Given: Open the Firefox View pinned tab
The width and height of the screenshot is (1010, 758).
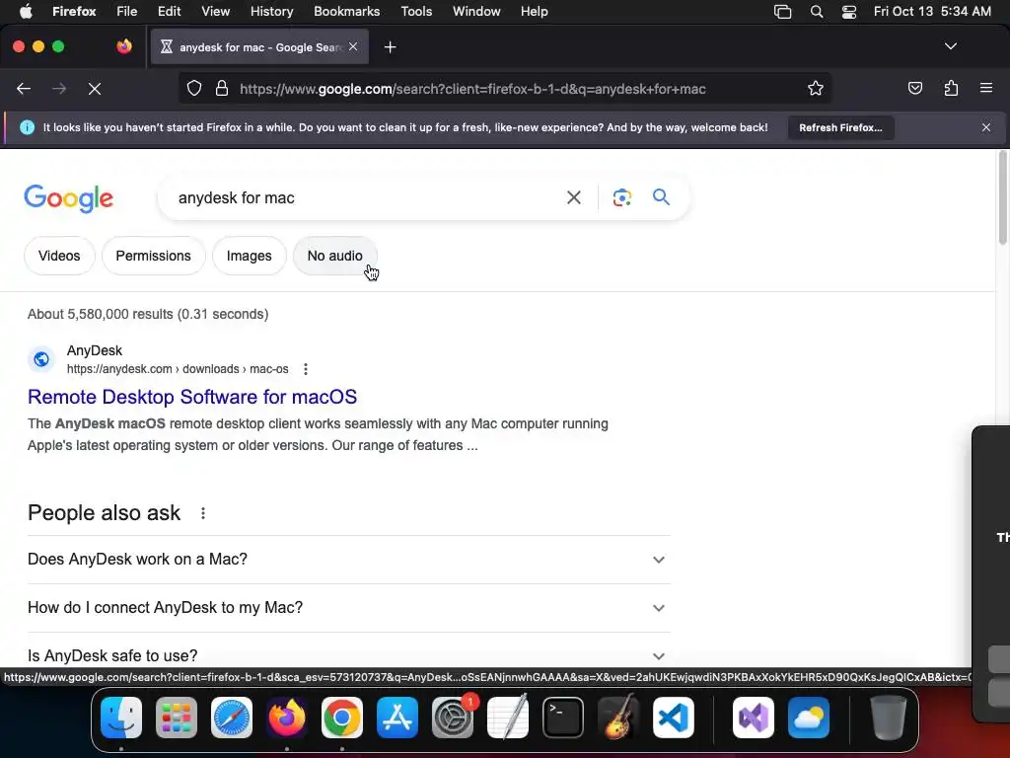Looking at the screenshot, I should (x=124, y=46).
